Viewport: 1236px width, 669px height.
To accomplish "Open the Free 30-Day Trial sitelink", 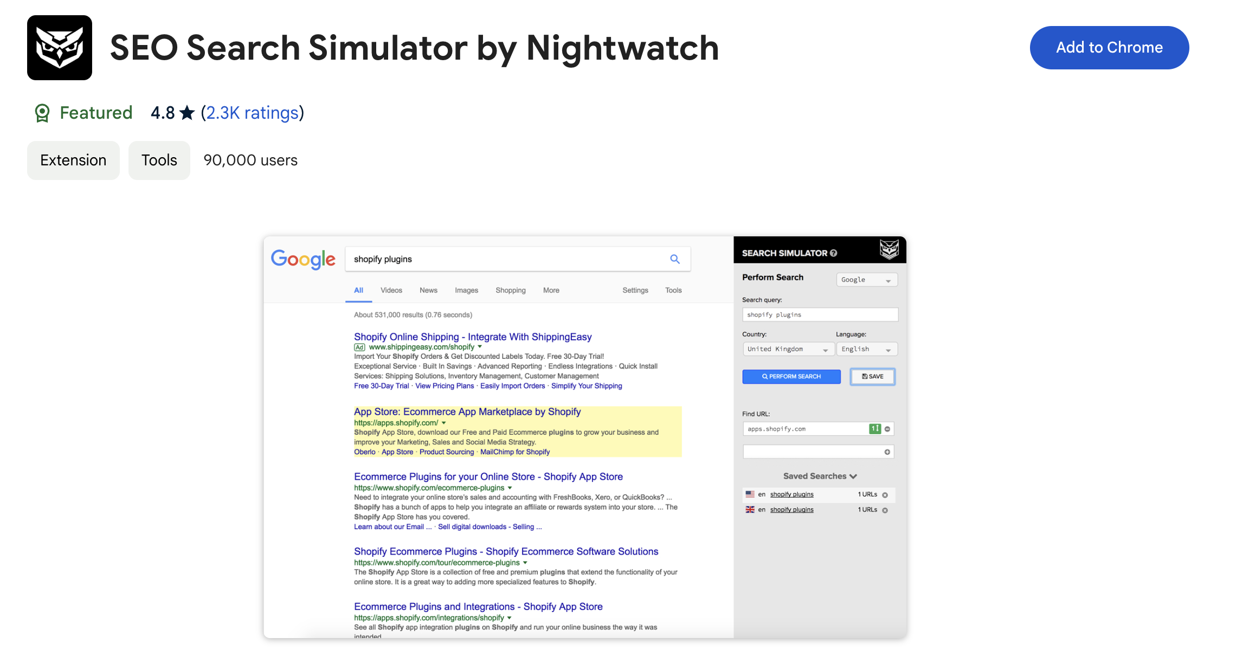I will pyautogui.click(x=382, y=386).
